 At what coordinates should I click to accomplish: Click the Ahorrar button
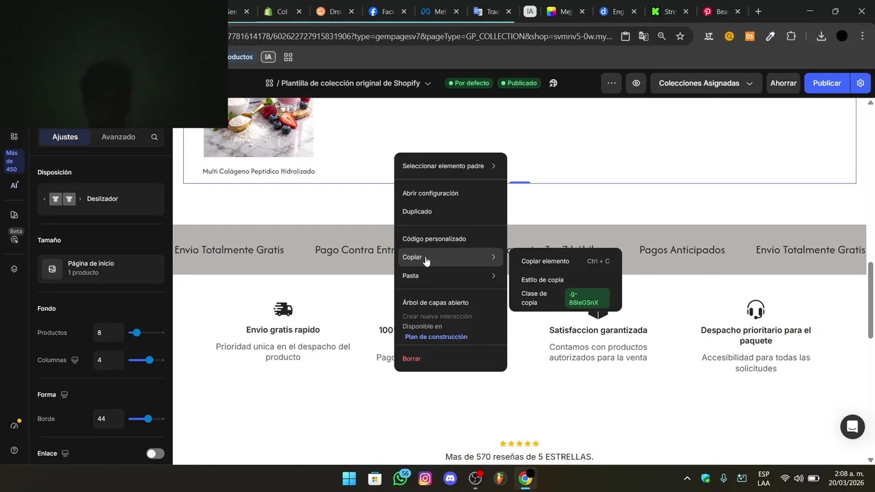point(783,83)
